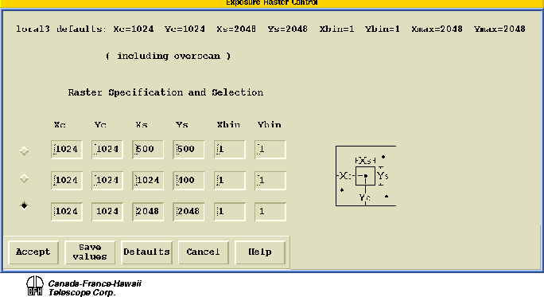Click Xbin field in second raster row

(230, 180)
